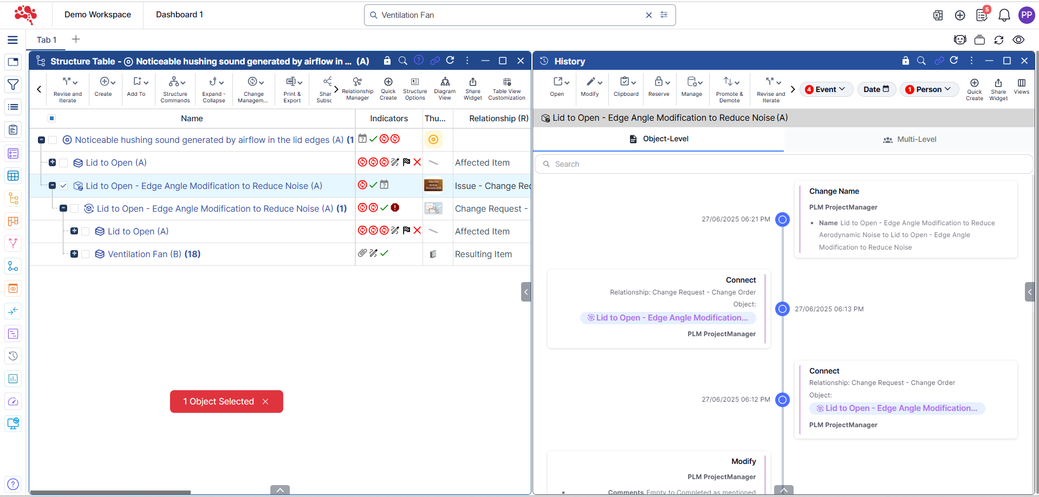
Task: Select the Dashboard 1 tab
Action: point(179,15)
